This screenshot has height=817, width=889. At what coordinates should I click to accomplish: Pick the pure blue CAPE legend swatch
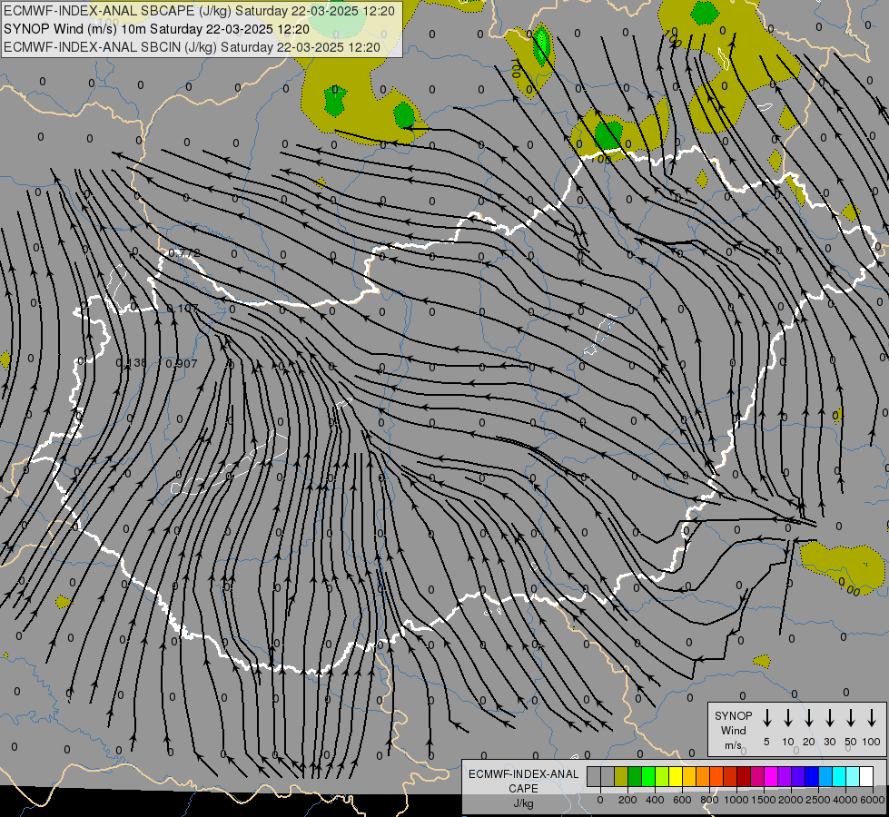pos(813,776)
